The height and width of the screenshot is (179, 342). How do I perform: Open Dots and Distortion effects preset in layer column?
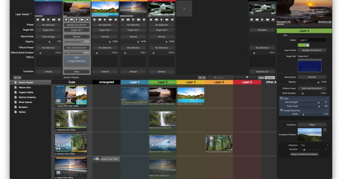pyautogui.click(x=77, y=48)
